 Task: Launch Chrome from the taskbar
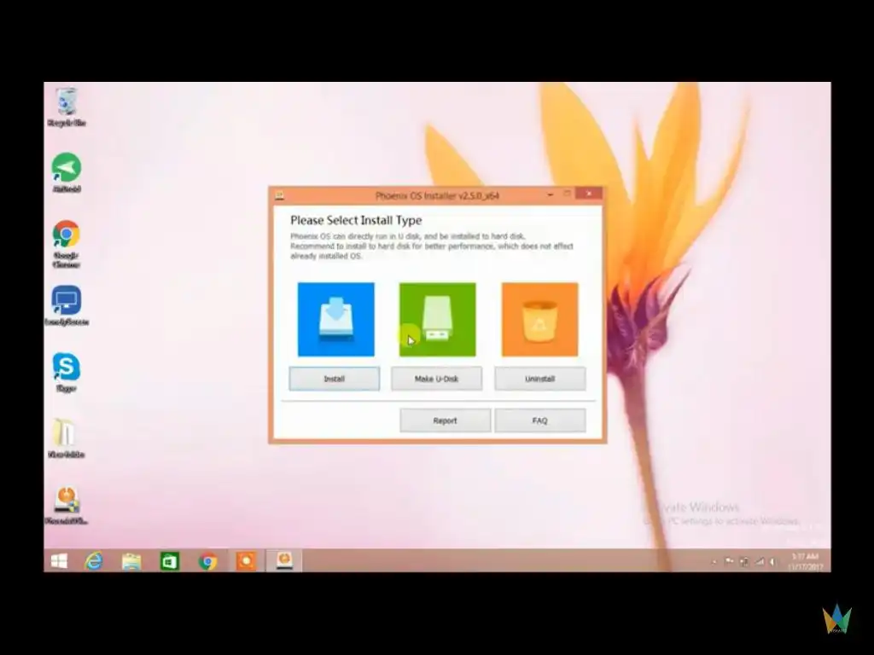click(208, 561)
